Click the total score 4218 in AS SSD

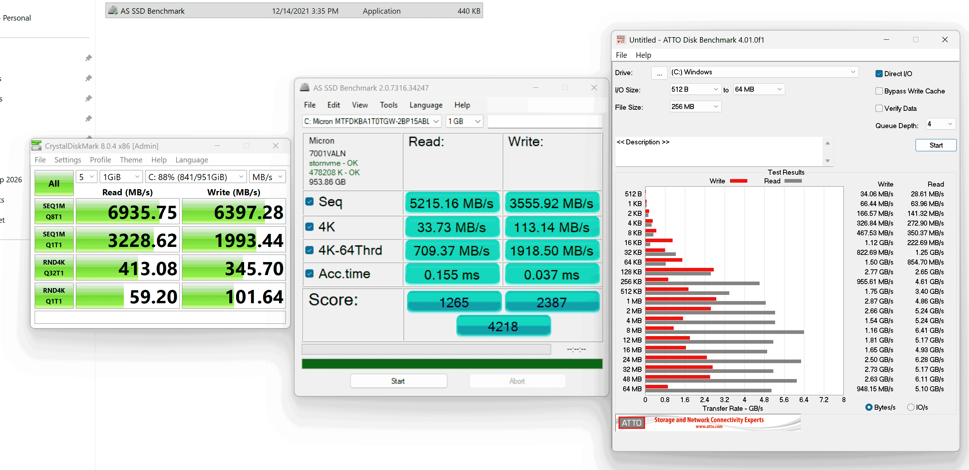[x=503, y=326]
